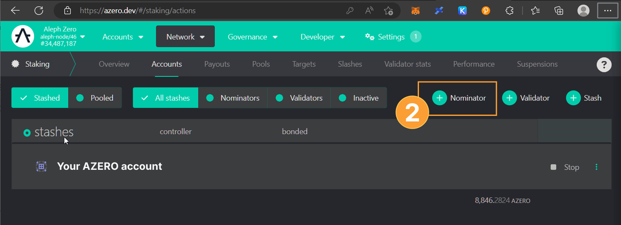Screen dimensions: 621x225
Task: Click the stashes header circle icon
Action: coord(27,133)
